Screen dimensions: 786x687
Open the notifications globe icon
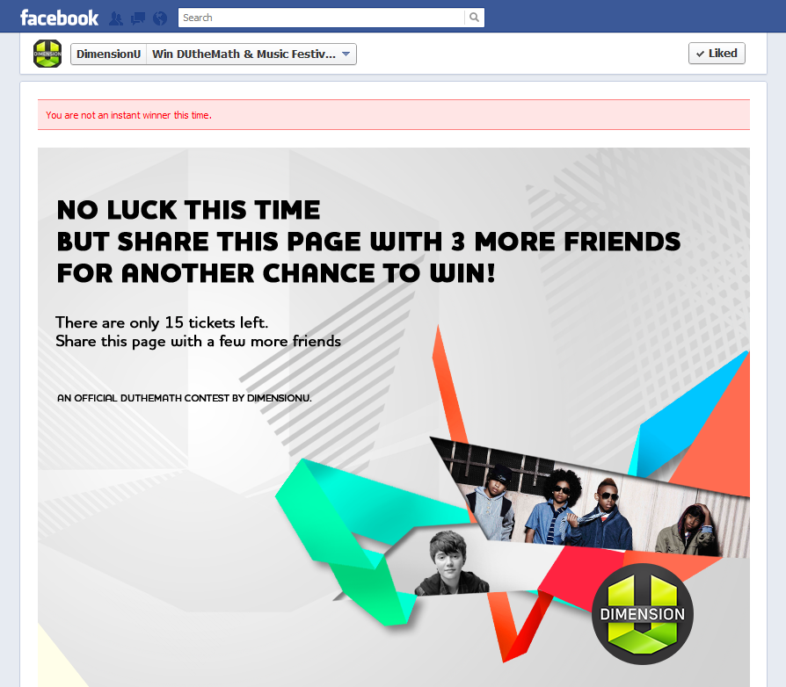coord(160,18)
